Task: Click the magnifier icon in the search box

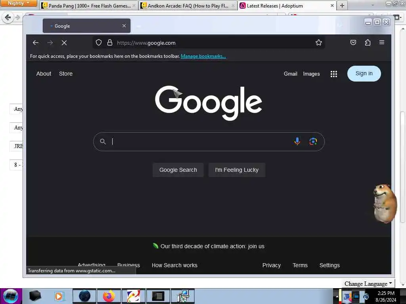Action: click(x=103, y=141)
